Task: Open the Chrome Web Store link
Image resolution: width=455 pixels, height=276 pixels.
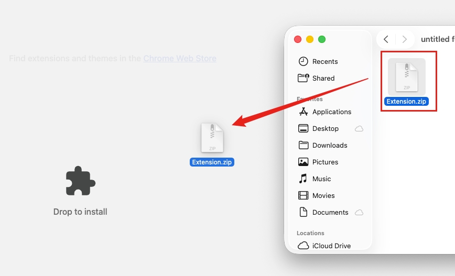Action: tap(179, 59)
